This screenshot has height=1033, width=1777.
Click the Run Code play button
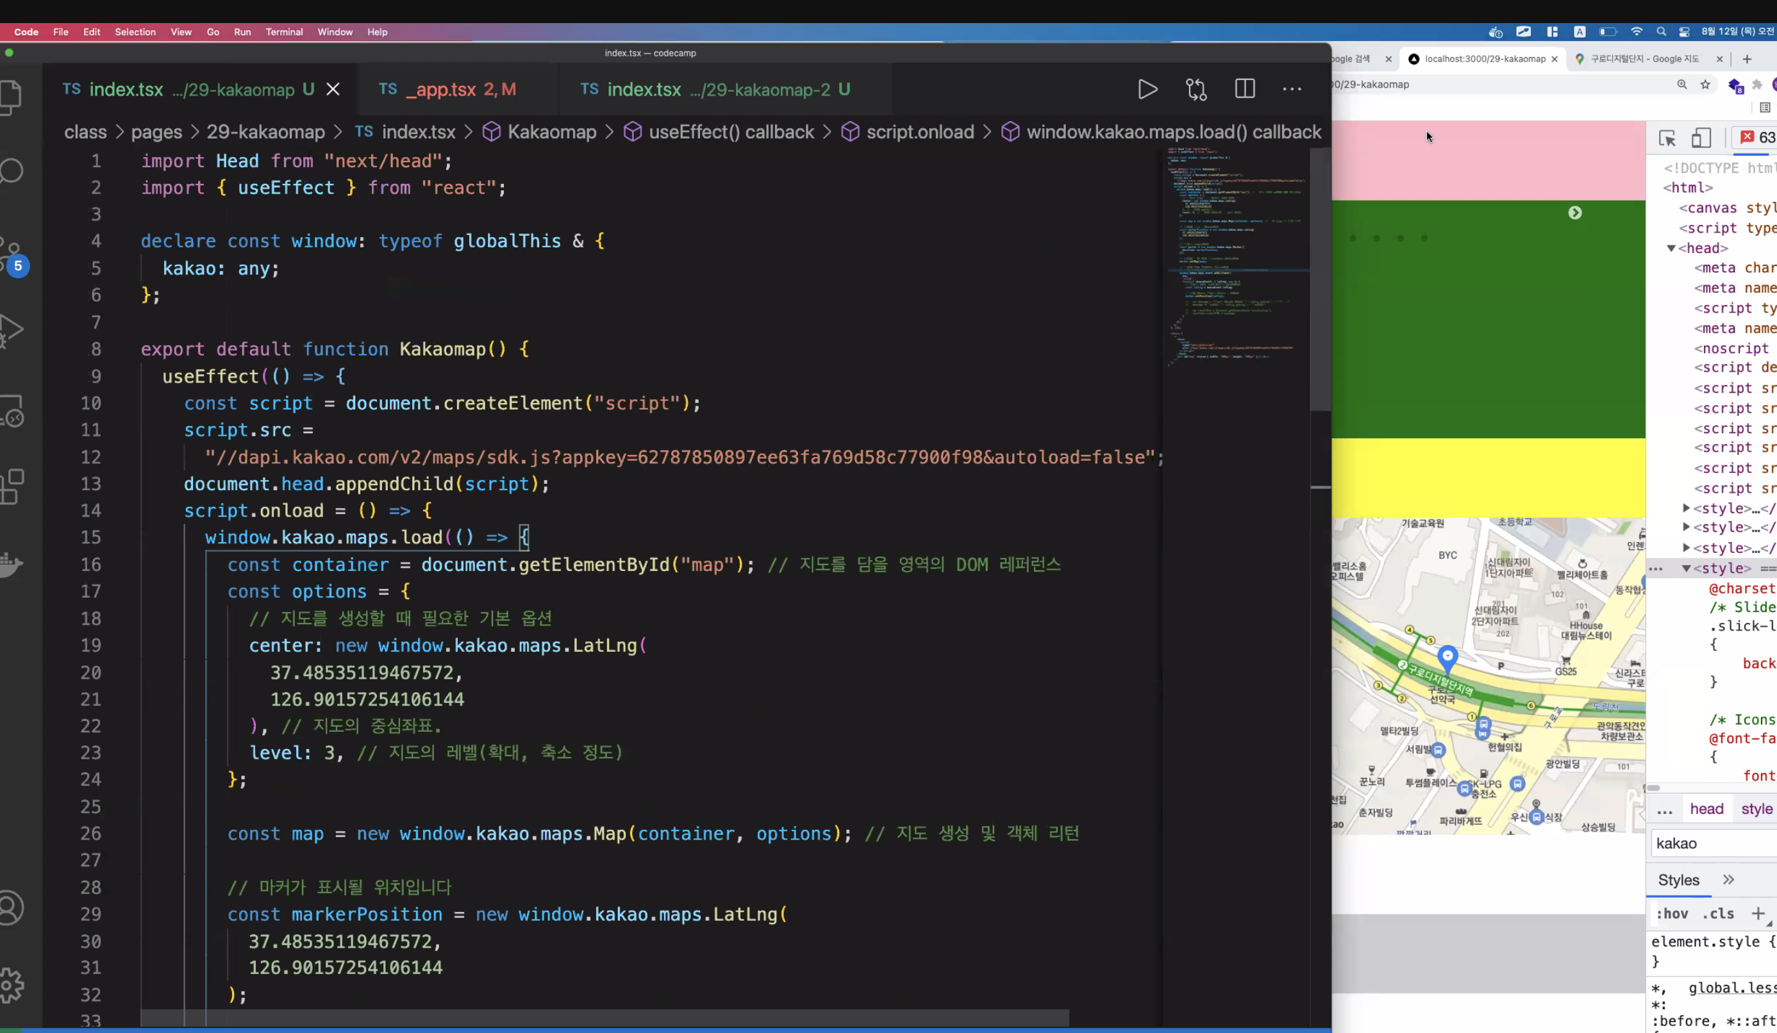tap(1147, 90)
